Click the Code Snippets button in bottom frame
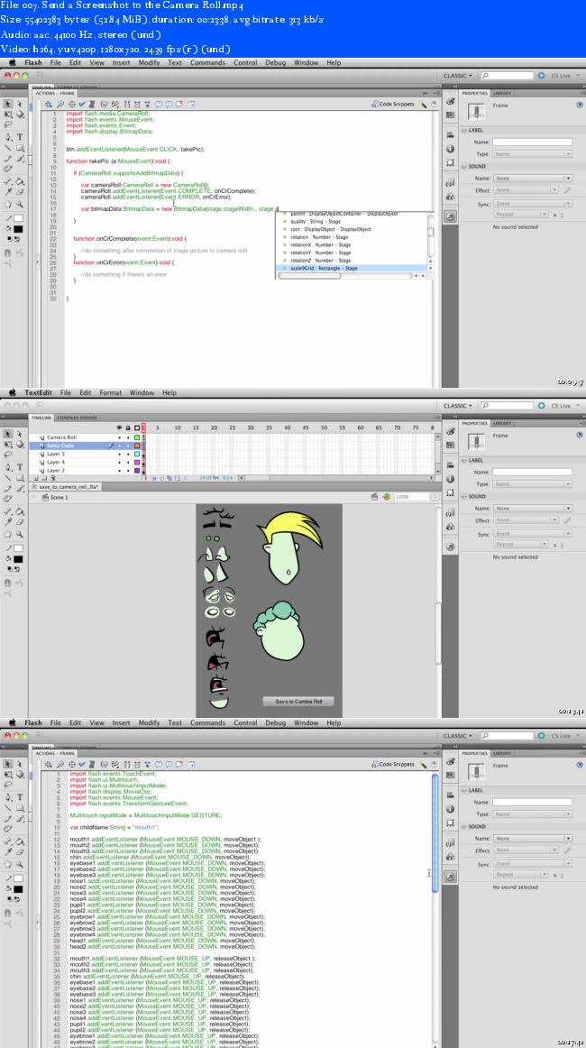Viewport: 586px width, 1048px height. (x=393, y=764)
